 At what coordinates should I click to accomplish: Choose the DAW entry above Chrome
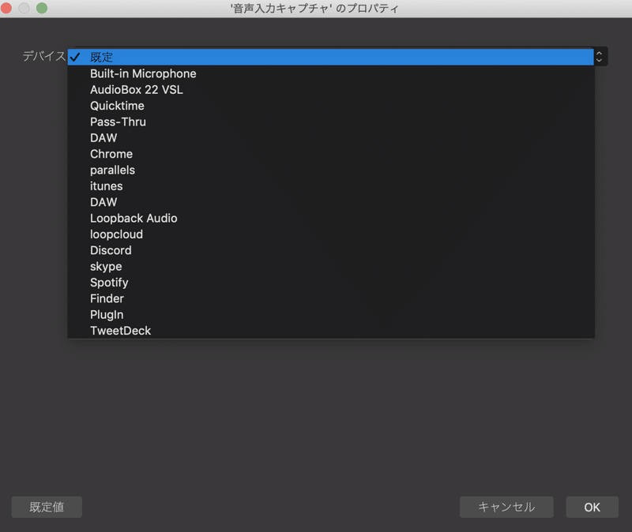click(x=330, y=138)
